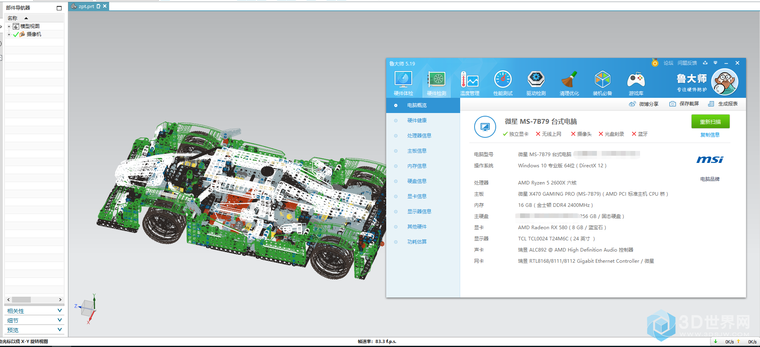Click 保存截屏 save screenshot

coord(684,104)
